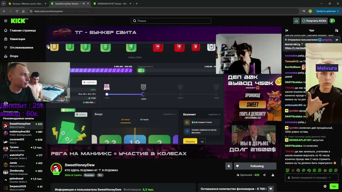
Task: Focus the chat message input field
Action: click(x=311, y=178)
